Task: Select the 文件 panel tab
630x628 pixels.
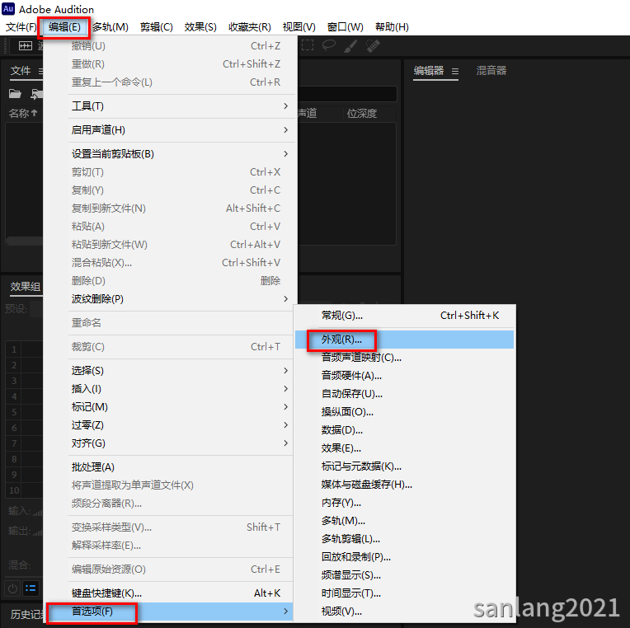Action: [x=21, y=71]
